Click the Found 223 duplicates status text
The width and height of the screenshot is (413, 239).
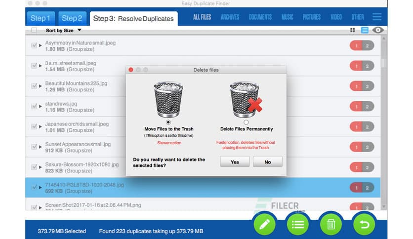tap(151, 231)
